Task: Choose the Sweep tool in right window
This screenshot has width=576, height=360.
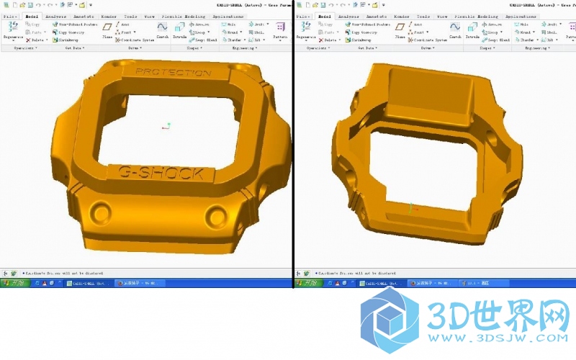Action: 490,32
